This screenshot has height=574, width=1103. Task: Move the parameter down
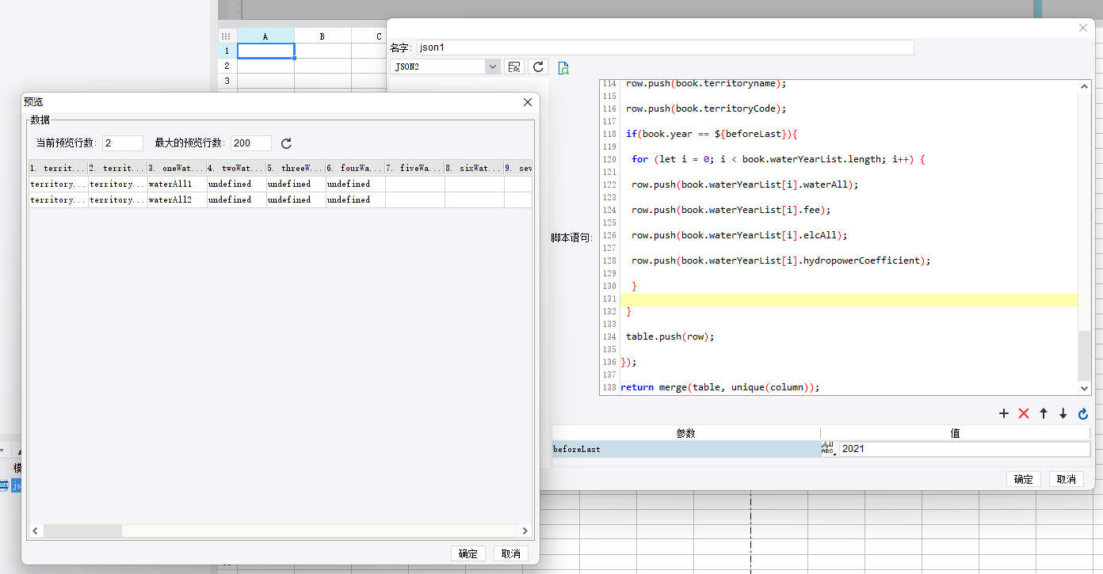(1063, 413)
